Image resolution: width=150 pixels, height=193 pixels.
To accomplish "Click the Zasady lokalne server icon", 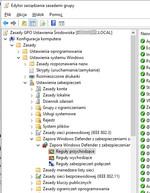I will [38, 95].
